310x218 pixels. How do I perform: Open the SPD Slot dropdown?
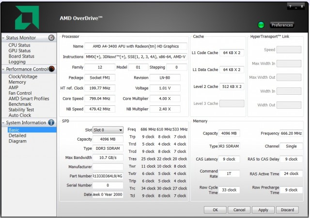108,130
